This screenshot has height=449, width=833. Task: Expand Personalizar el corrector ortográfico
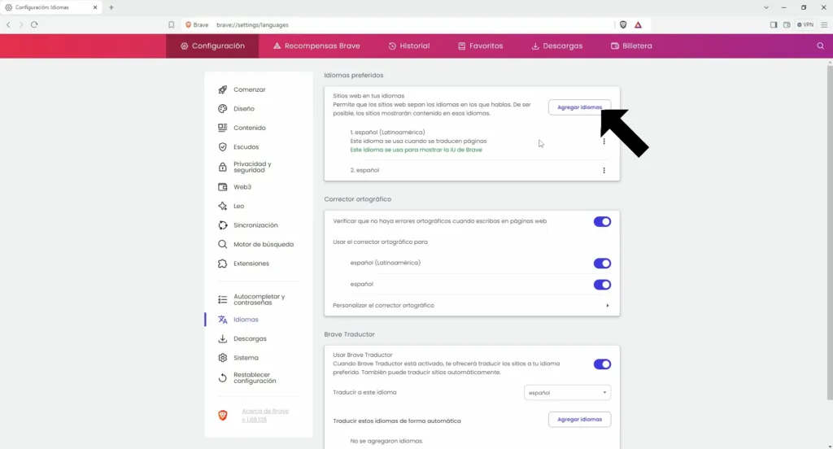click(x=472, y=306)
